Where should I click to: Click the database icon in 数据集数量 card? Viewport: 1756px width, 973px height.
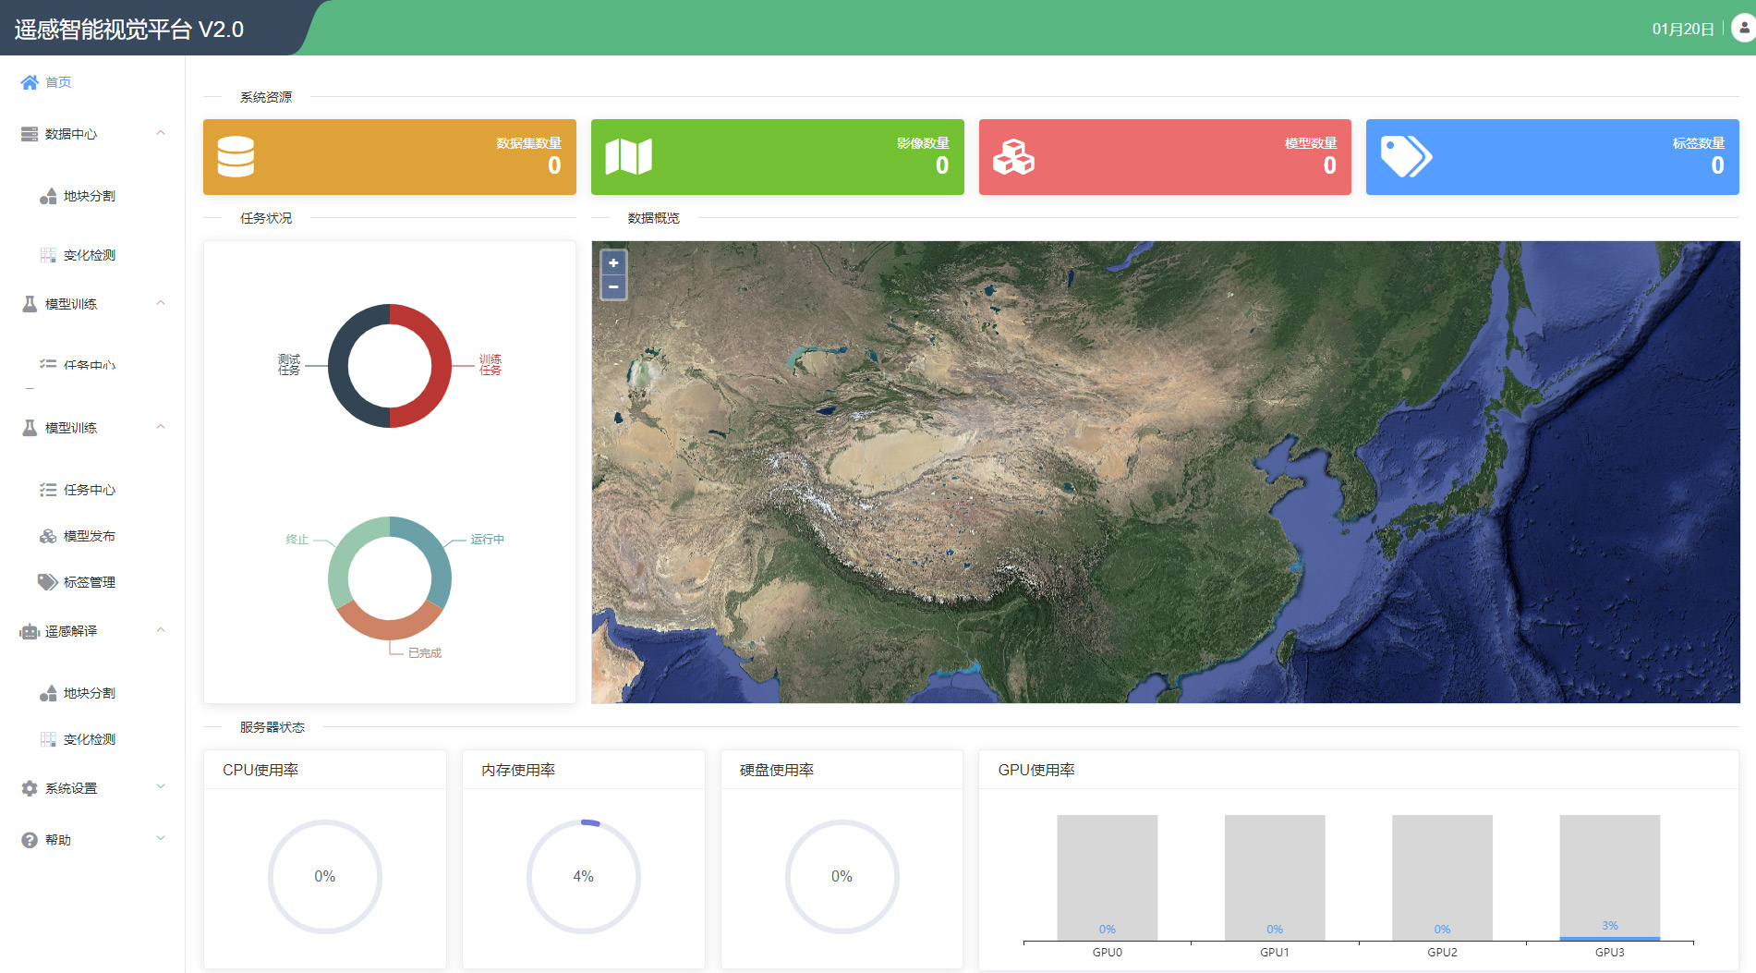coord(236,157)
